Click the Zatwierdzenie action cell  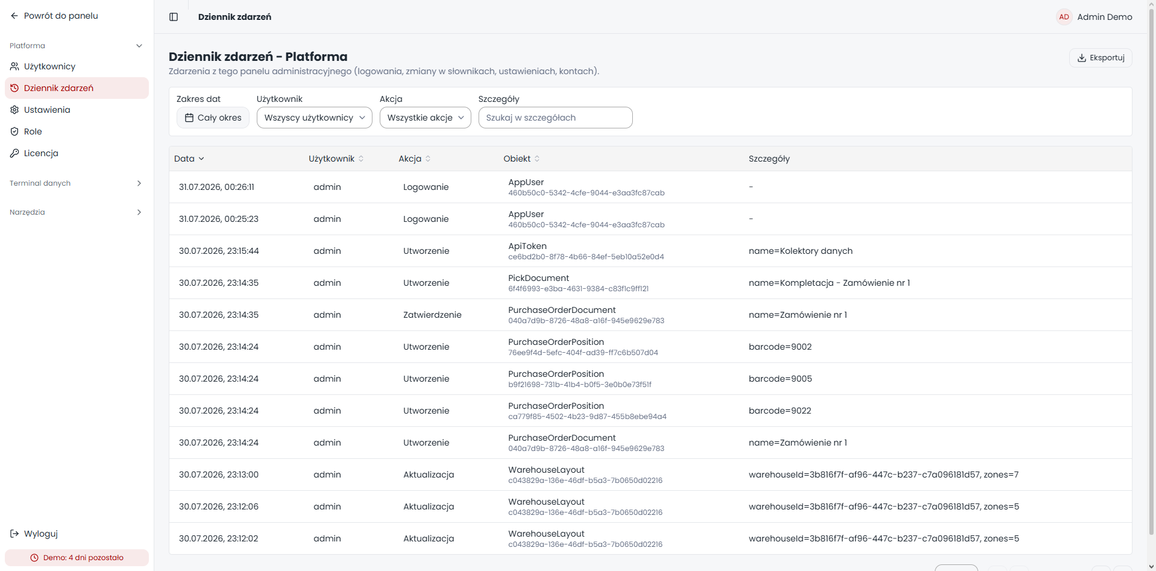[432, 315]
